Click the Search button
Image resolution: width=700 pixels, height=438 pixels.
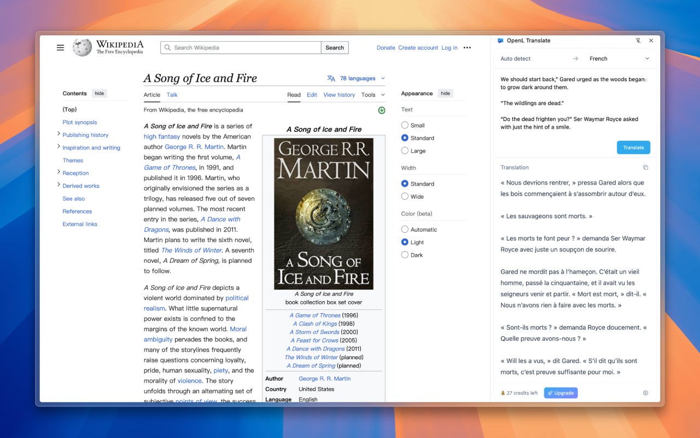click(x=335, y=48)
